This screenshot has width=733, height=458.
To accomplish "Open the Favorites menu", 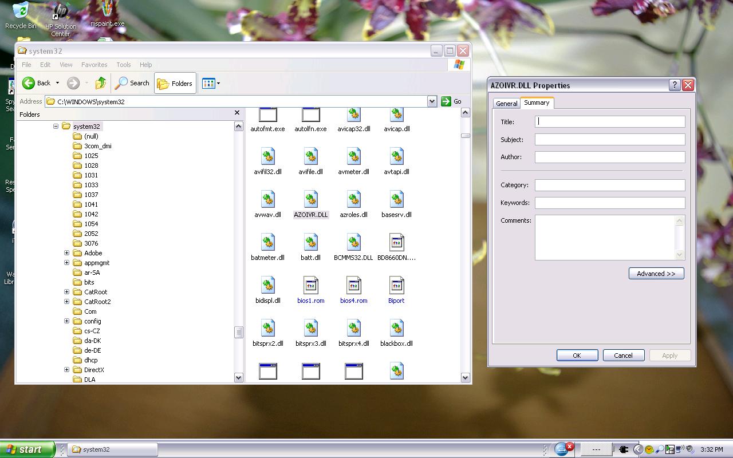I will click(94, 65).
